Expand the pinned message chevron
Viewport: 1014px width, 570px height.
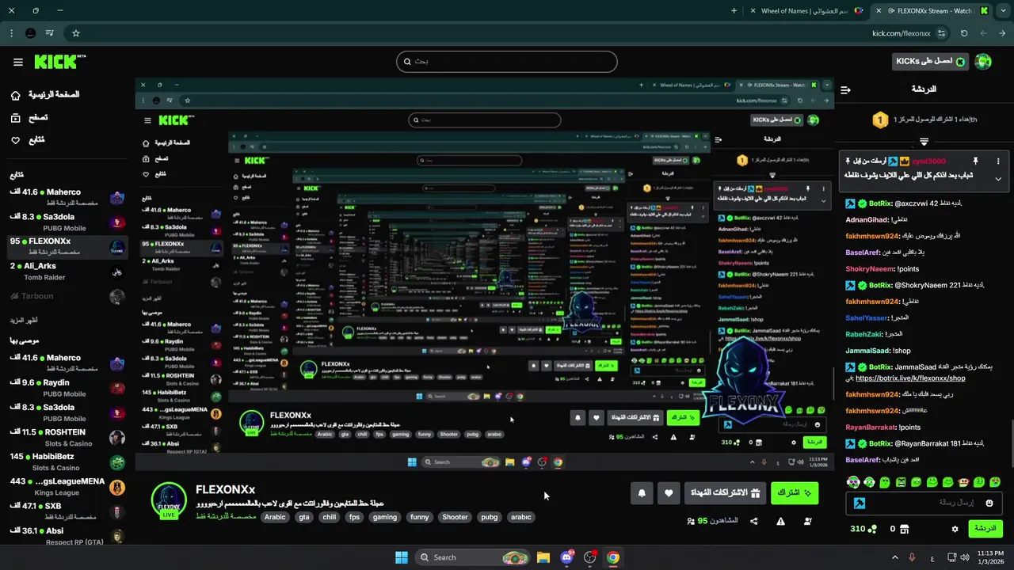[x=998, y=179]
